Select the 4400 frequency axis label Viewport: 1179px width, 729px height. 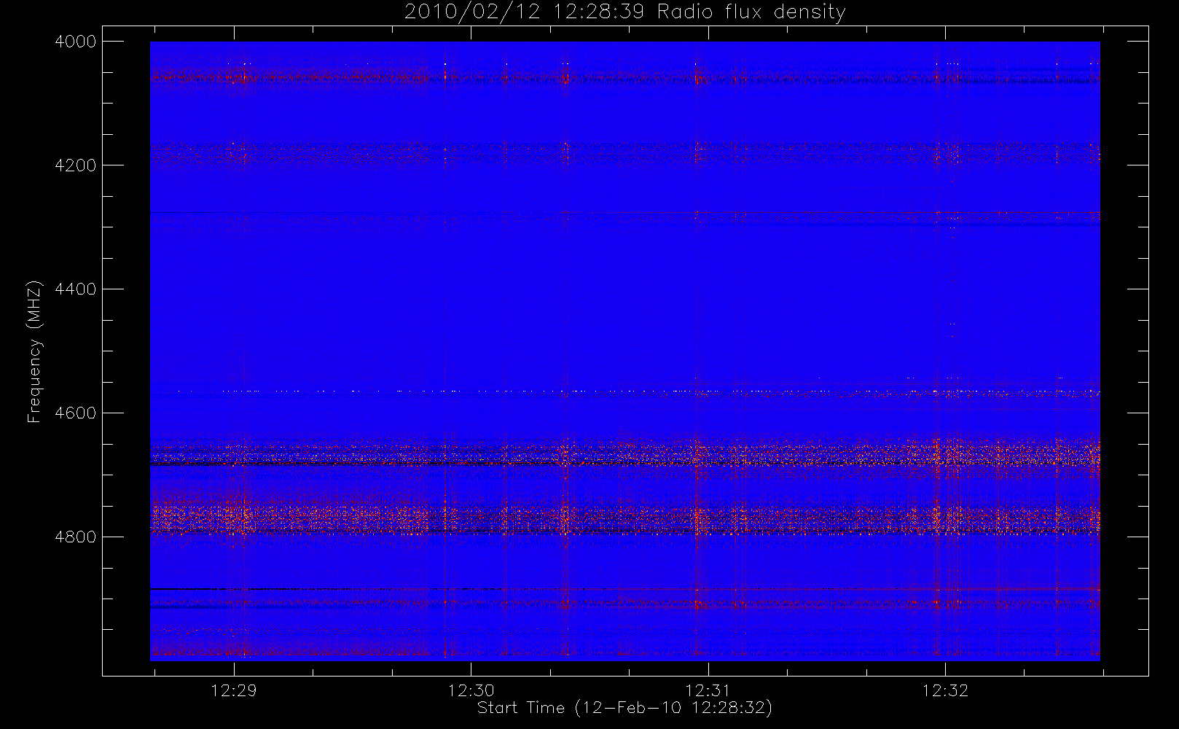coord(76,289)
